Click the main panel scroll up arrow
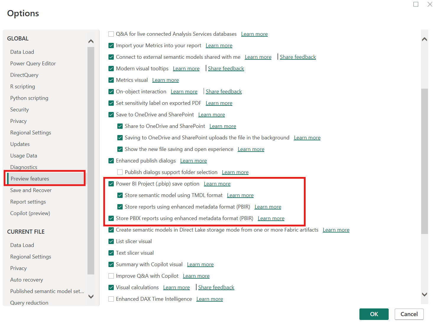The height and width of the screenshot is (330, 433). (x=424, y=39)
